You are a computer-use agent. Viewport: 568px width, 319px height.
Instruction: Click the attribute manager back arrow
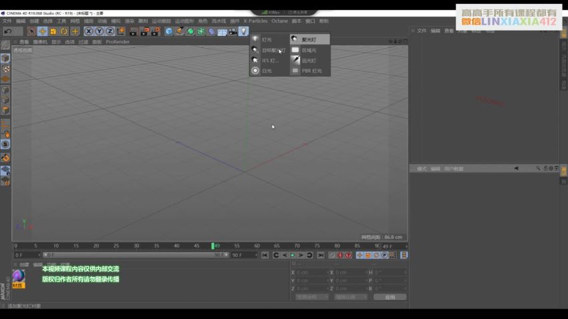(516, 168)
